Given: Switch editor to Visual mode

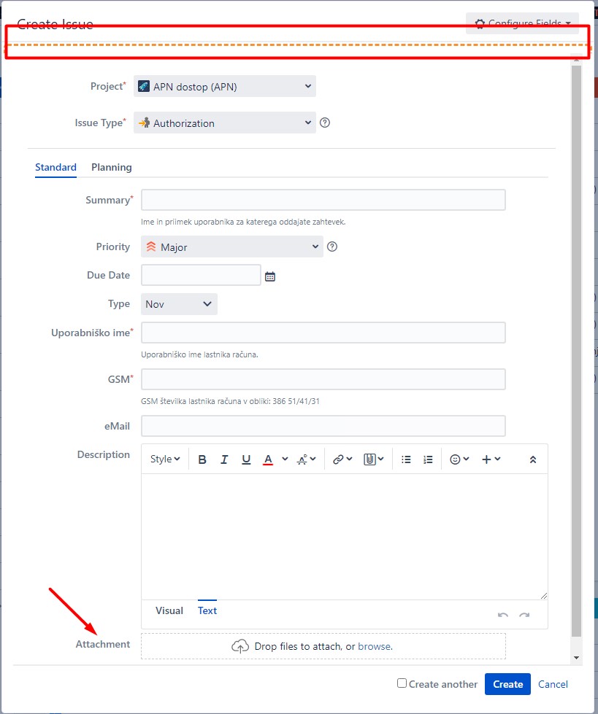Looking at the screenshot, I should click(x=169, y=610).
